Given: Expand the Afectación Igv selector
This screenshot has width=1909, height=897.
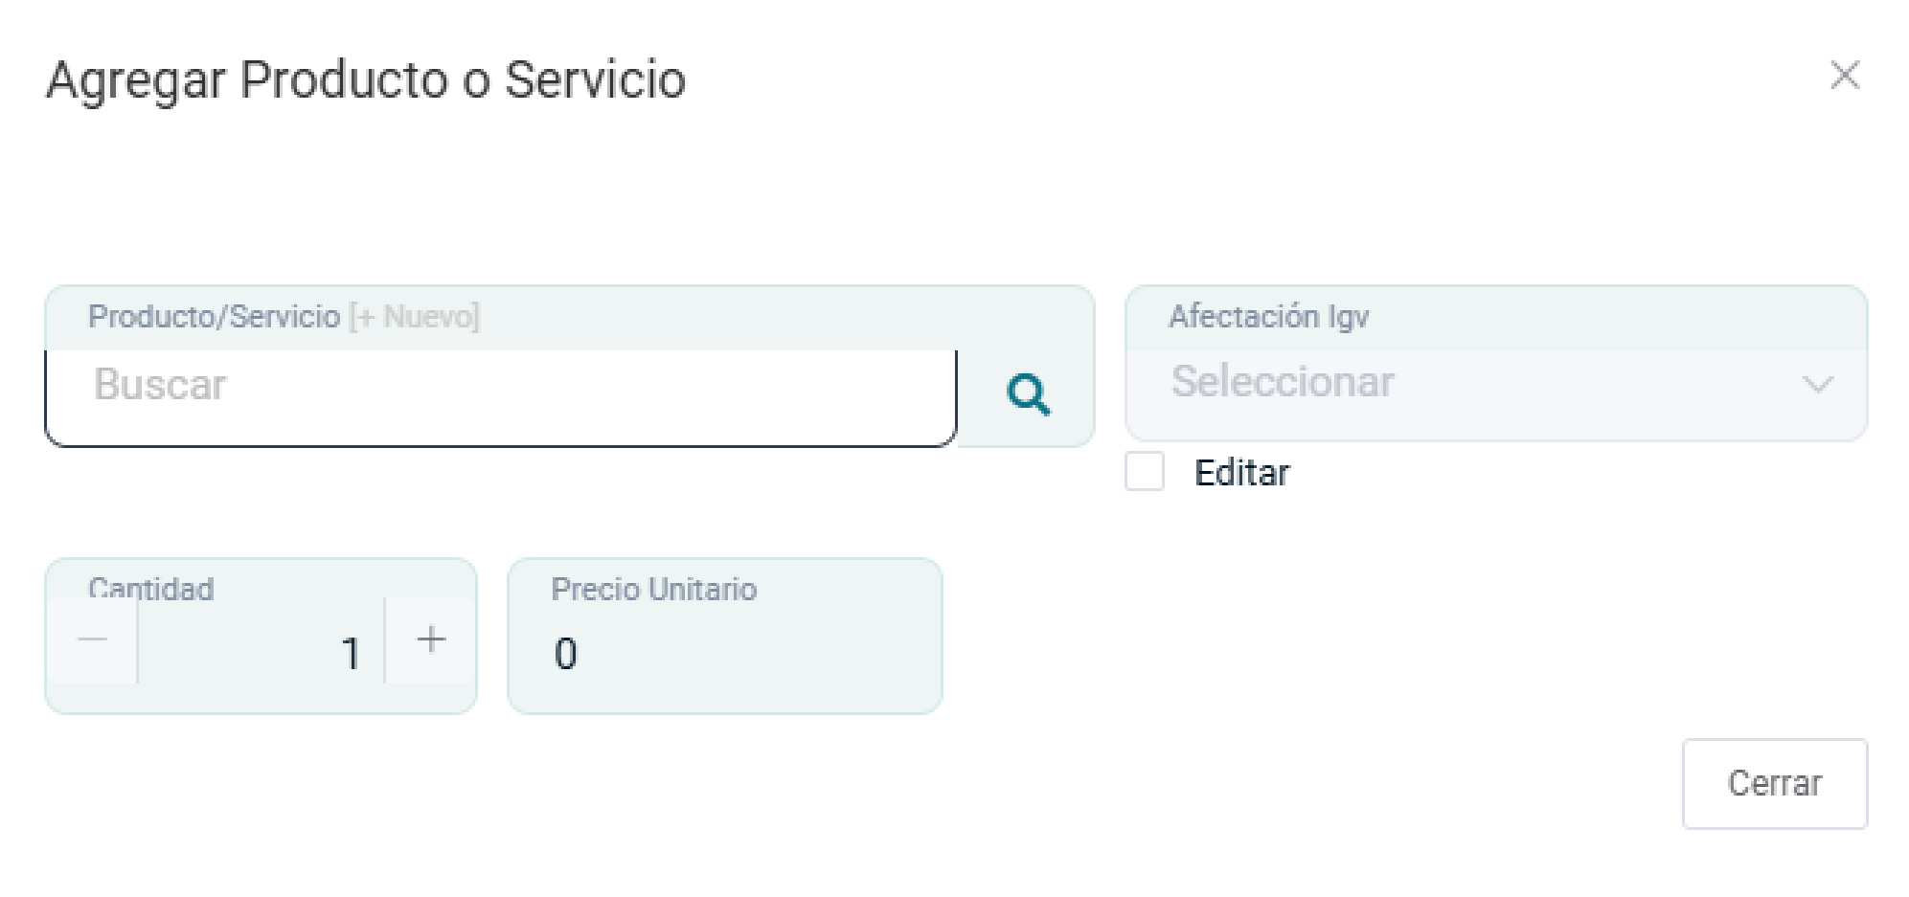Looking at the screenshot, I should click(x=1494, y=383).
